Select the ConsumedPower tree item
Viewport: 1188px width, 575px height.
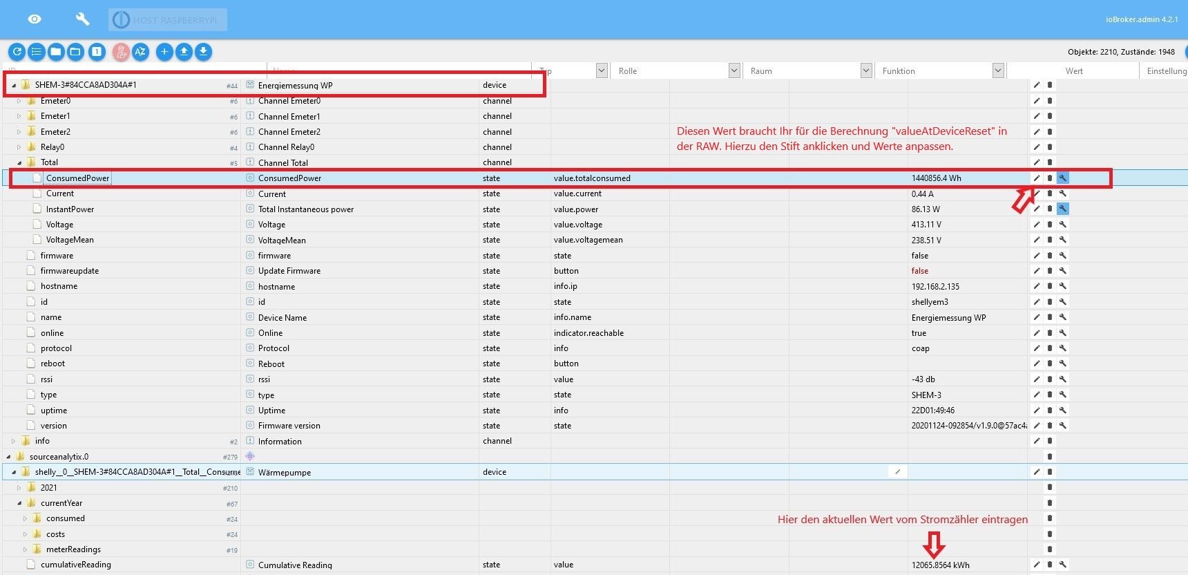[77, 178]
